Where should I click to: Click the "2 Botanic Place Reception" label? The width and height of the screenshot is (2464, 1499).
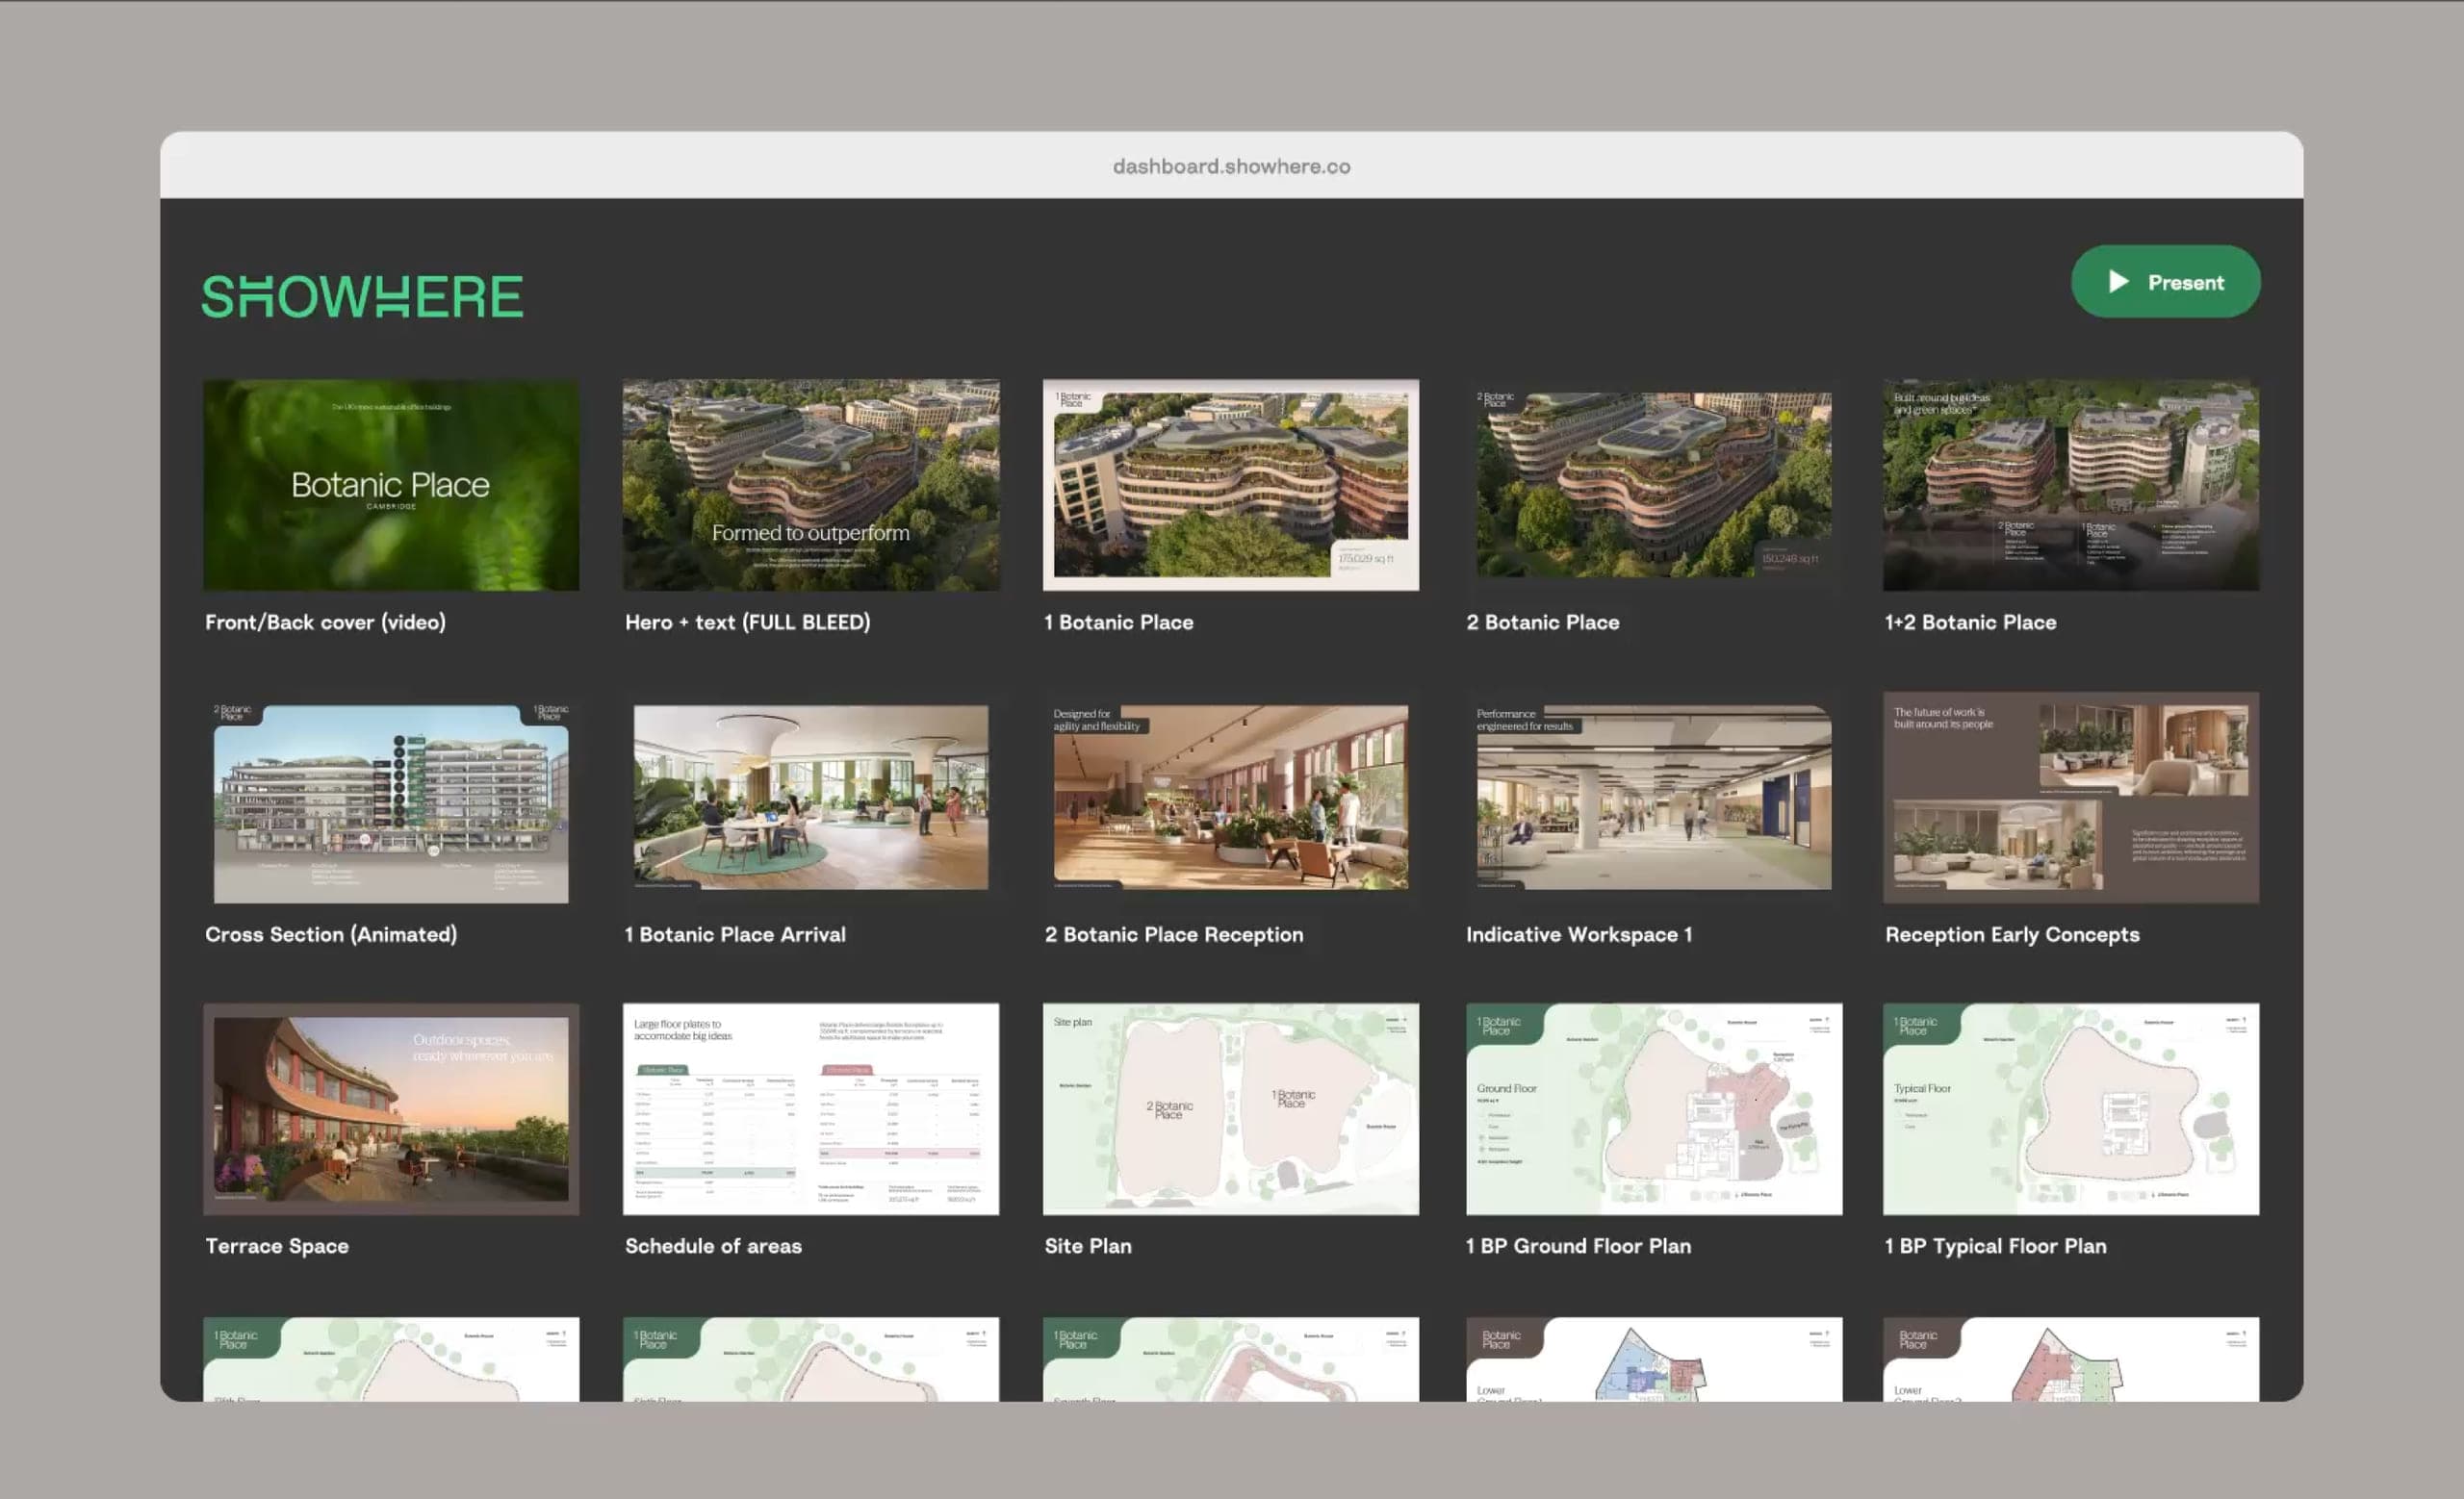click(1174, 934)
